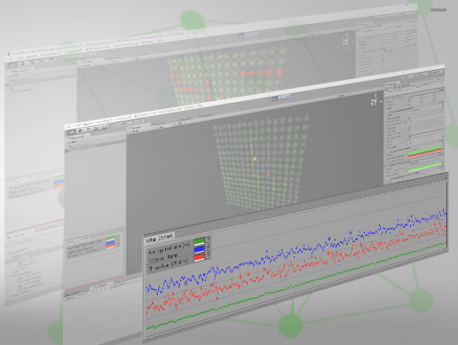Select the Rect tool in front Unity window
458x345 pixels.
(x=105, y=127)
